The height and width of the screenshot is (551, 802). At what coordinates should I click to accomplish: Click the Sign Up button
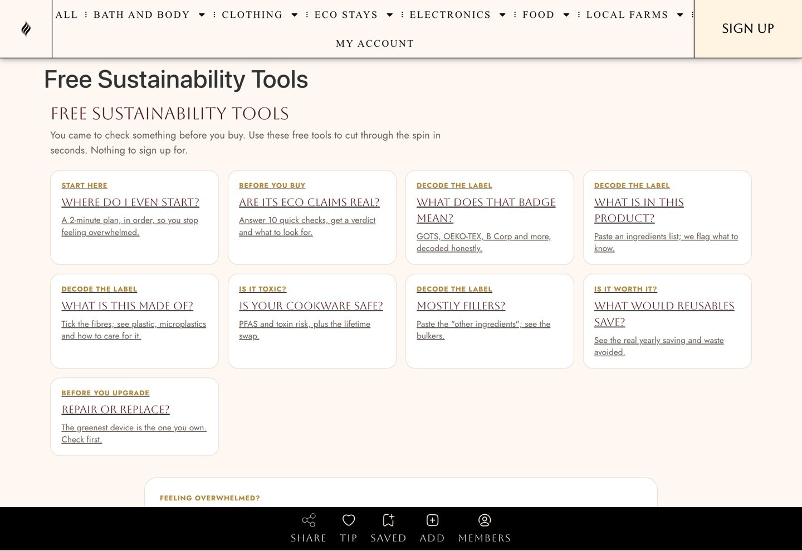click(x=748, y=29)
